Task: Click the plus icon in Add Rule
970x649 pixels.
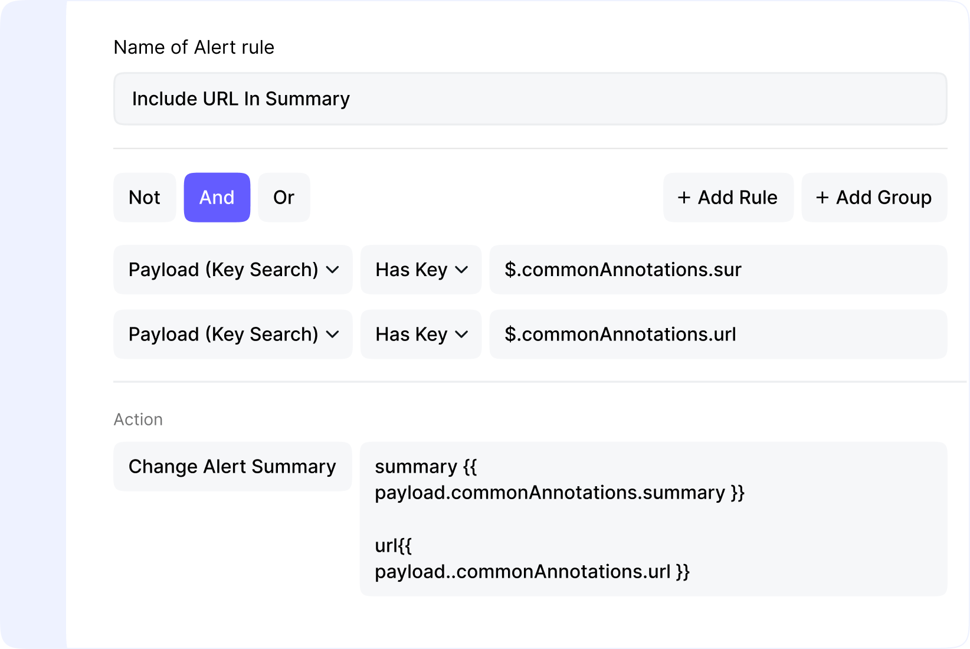Action: (x=684, y=198)
